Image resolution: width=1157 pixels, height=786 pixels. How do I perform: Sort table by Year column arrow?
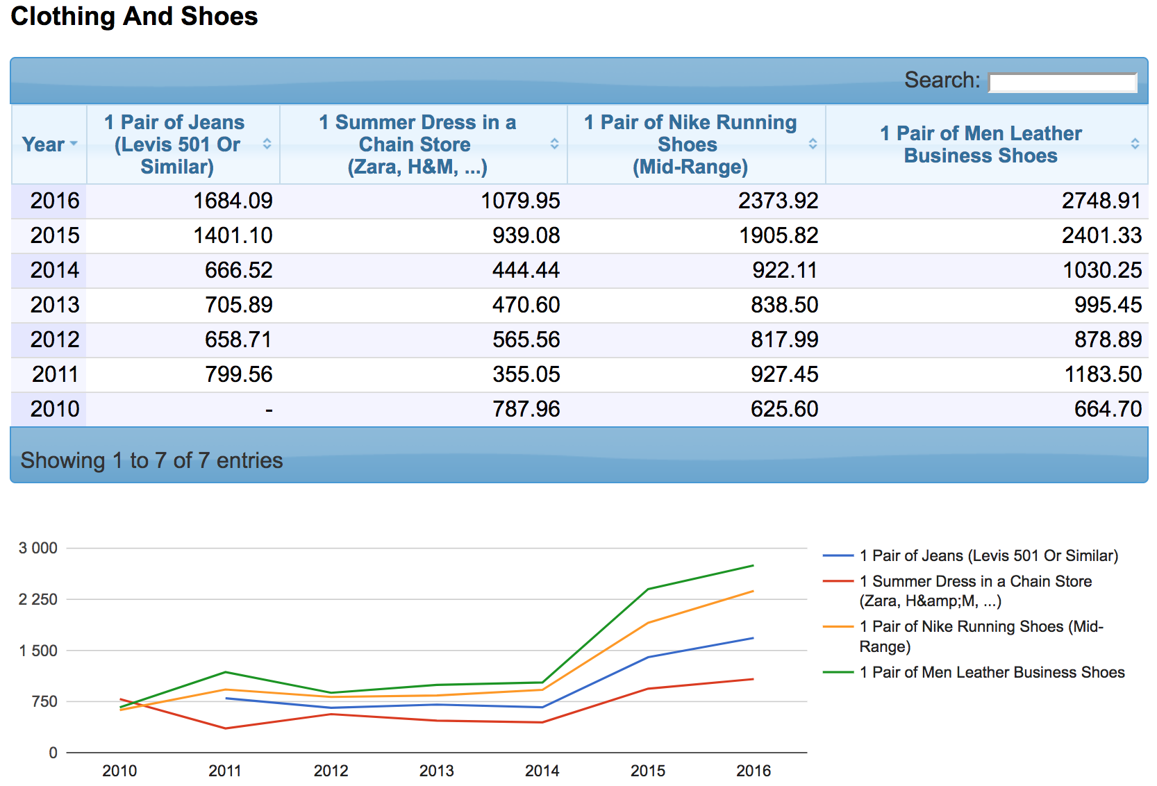point(74,144)
